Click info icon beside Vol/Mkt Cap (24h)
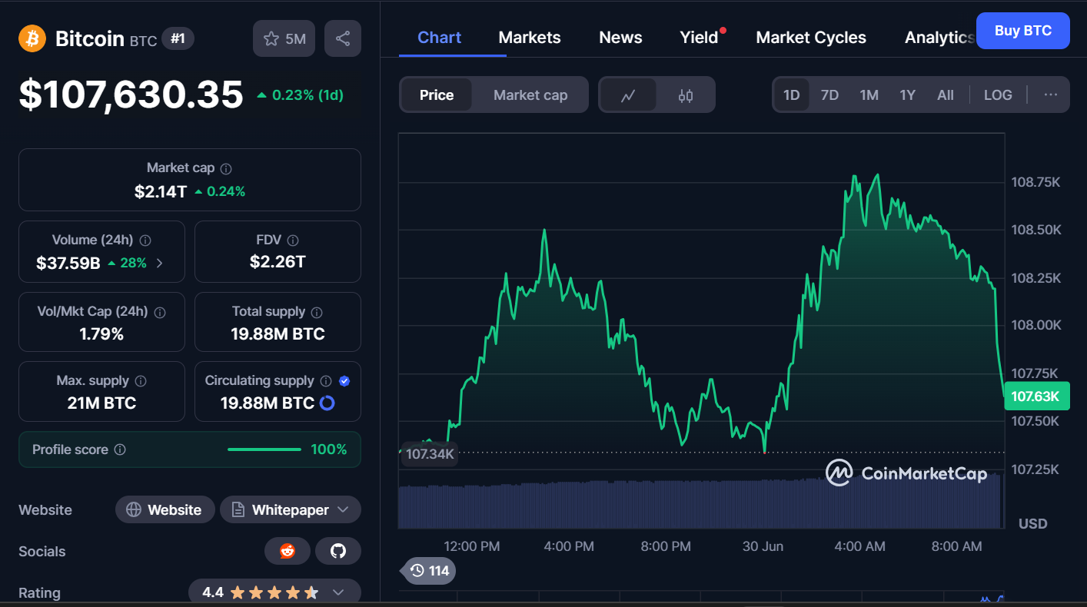This screenshot has width=1087, height=607. 160,313
